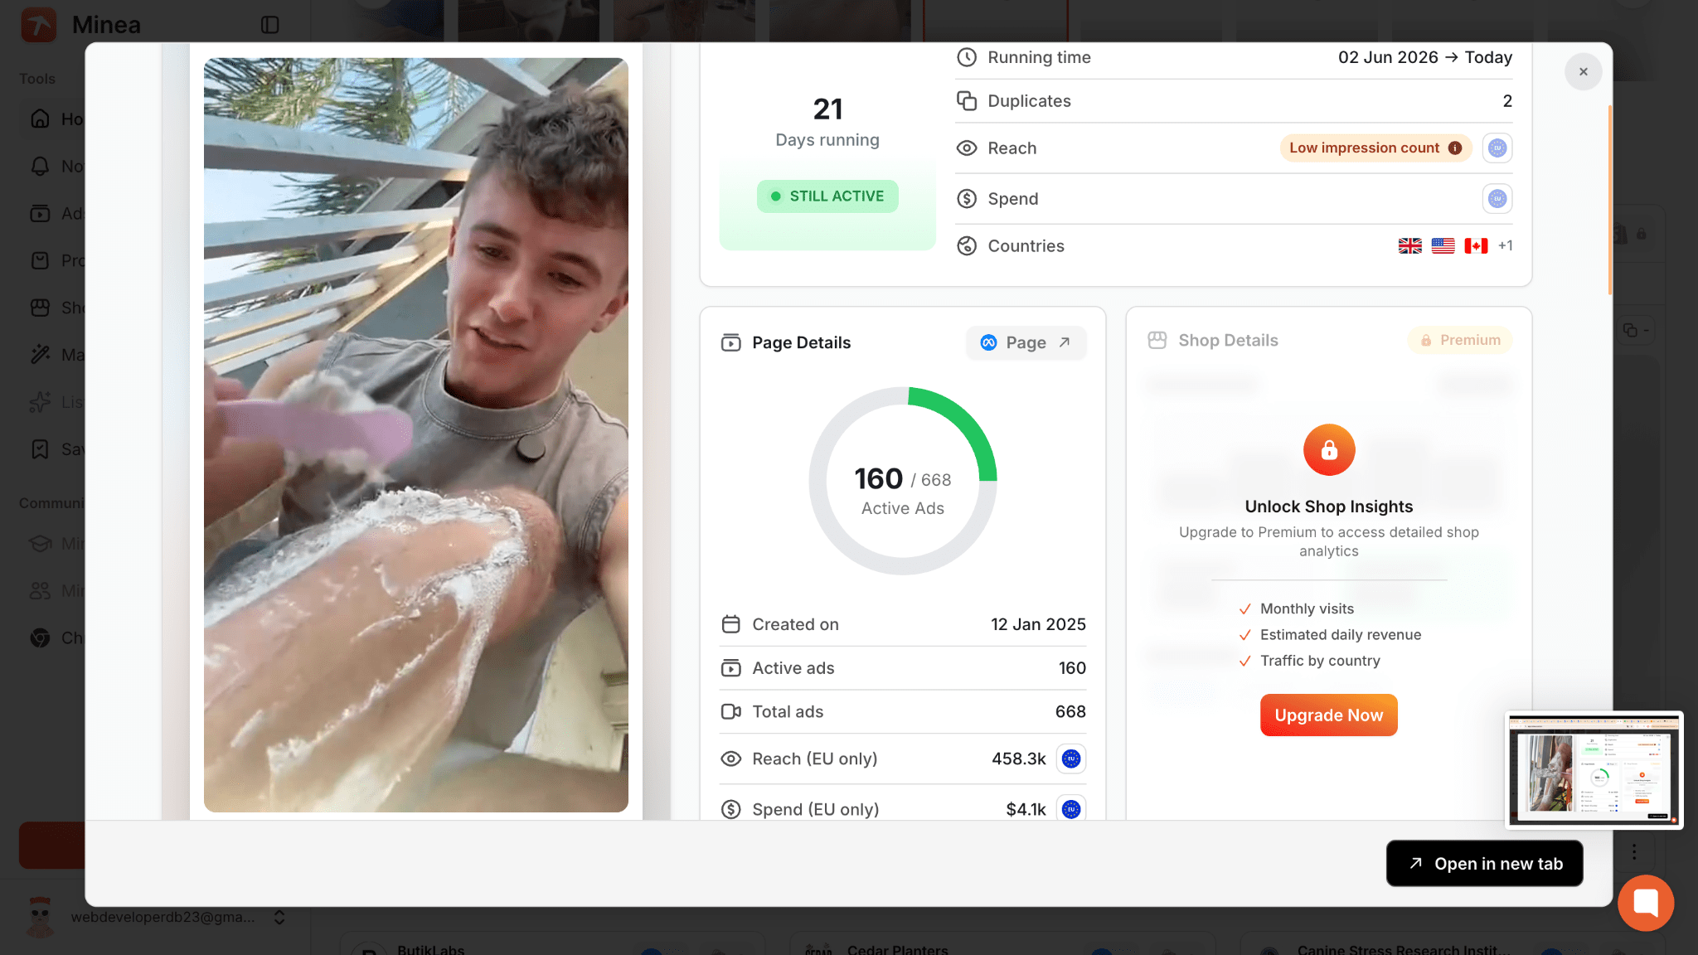Play the ad video preview
Viewport: 1698px width, 955px height.
coord(416,434)
